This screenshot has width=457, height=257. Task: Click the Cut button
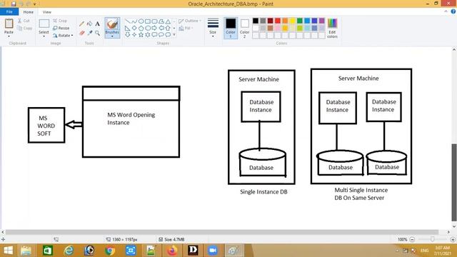24,21
